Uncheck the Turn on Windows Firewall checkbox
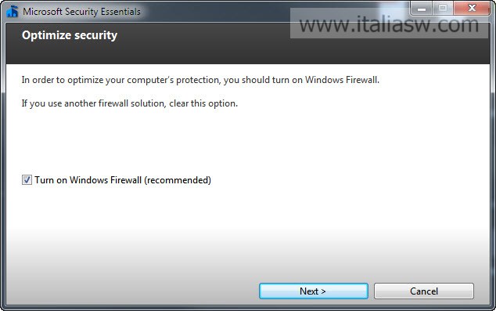The height and width of the screenshot is (311, 496). 27,180
